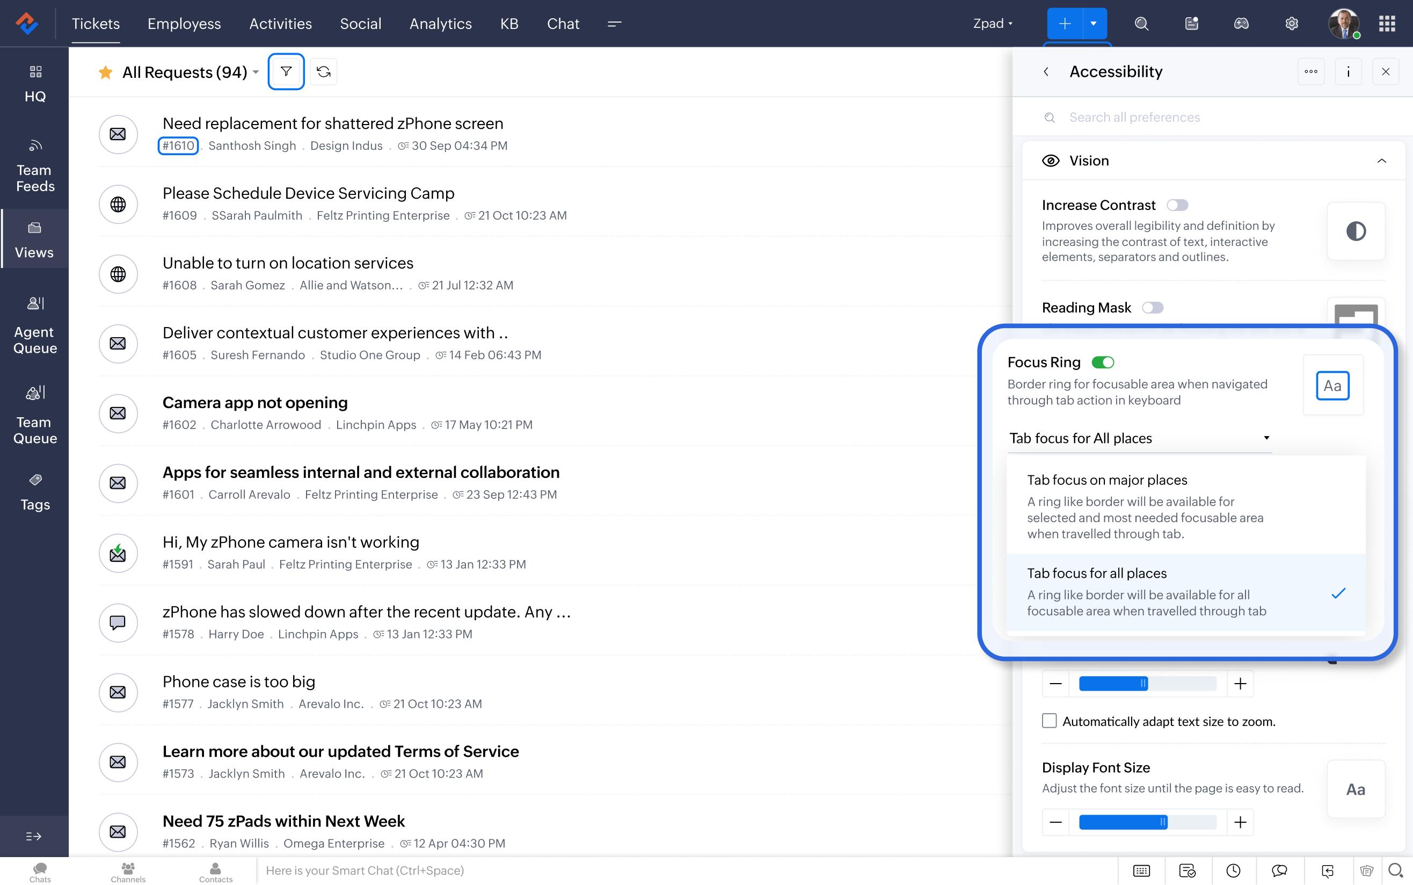Increase Display Font Size with plus button

pyautogui.click(x=1240, y=822)
